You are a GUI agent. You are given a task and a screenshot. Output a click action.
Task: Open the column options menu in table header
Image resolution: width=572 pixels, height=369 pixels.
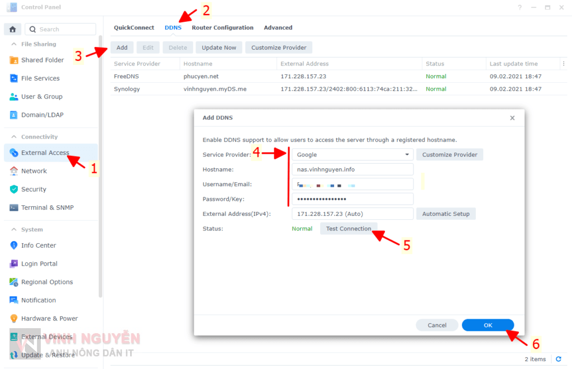pyautogui.click(x=563, y=64)
